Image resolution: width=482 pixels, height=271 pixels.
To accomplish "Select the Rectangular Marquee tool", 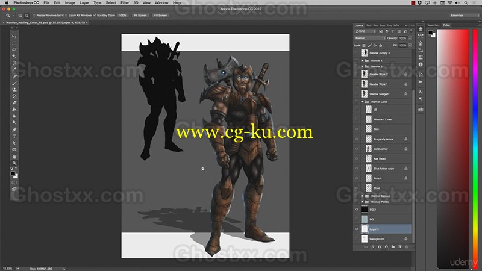I will coord(14,43).
